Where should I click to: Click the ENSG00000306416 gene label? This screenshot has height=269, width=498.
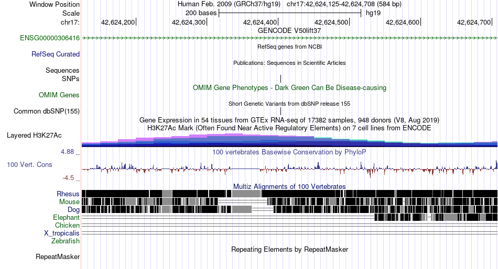coord(50,38)
